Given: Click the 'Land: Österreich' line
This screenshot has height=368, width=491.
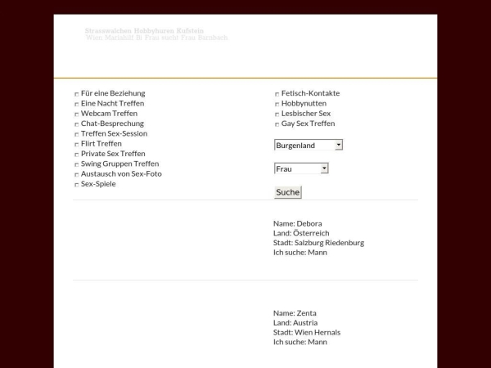Looking at the screenshot, I should click(x=301, y=233).
